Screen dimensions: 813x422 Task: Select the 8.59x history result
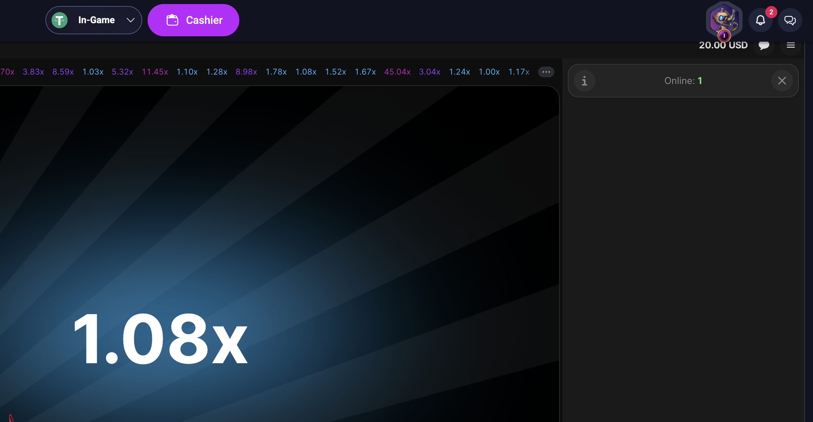pos(63,72)
